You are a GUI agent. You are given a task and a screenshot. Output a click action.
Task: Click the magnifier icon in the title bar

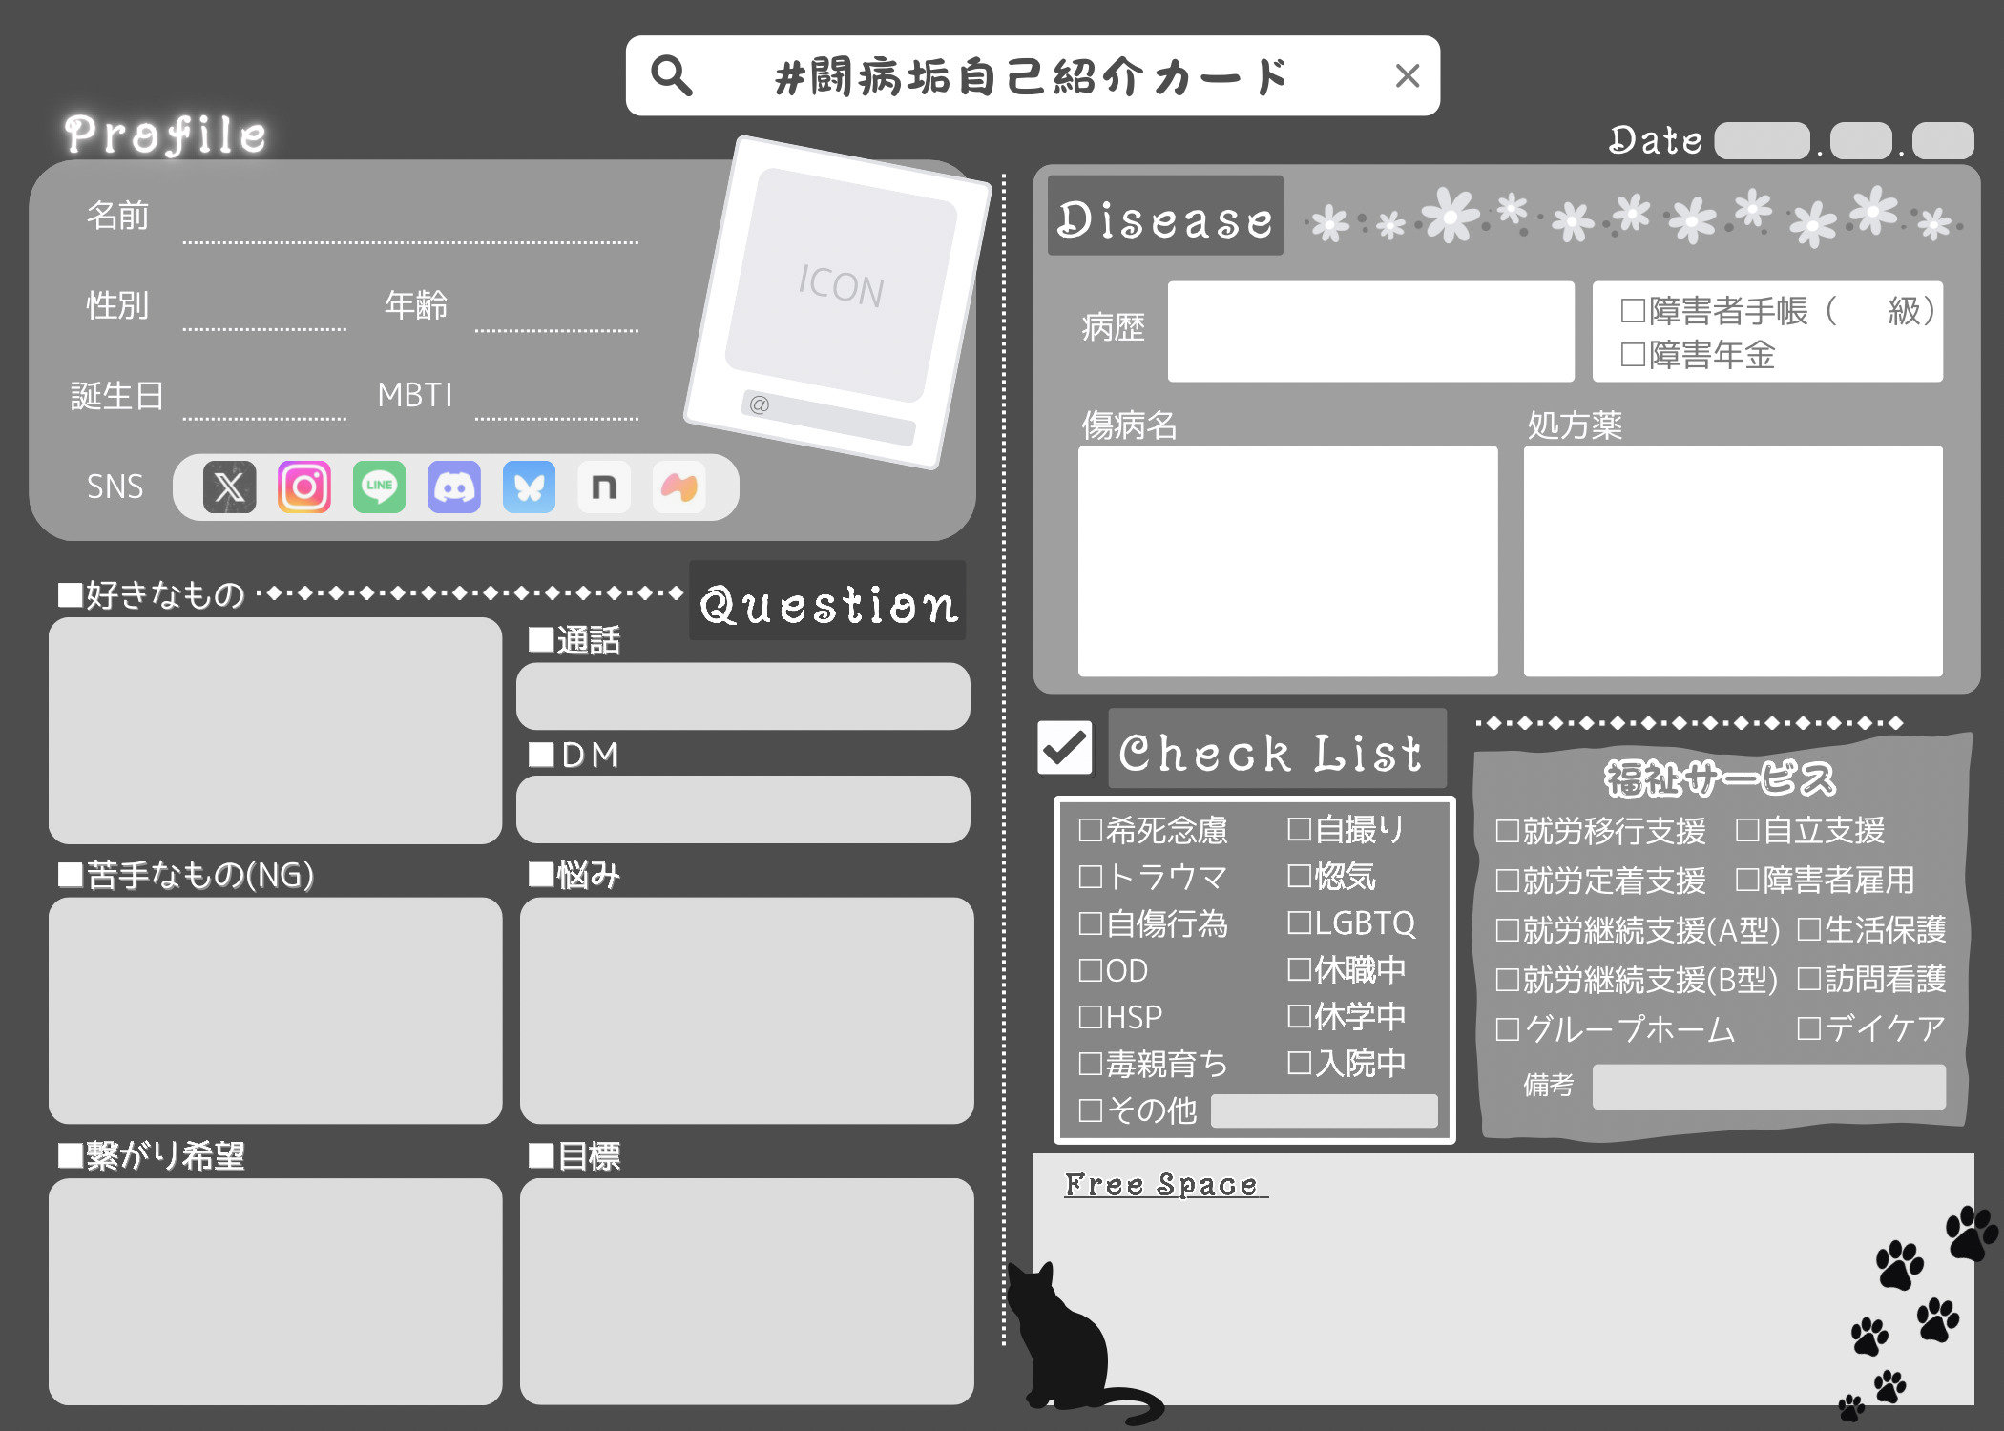click(673, 73)
